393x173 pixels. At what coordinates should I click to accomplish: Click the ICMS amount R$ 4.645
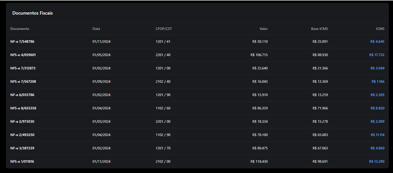tap(377, 41)
